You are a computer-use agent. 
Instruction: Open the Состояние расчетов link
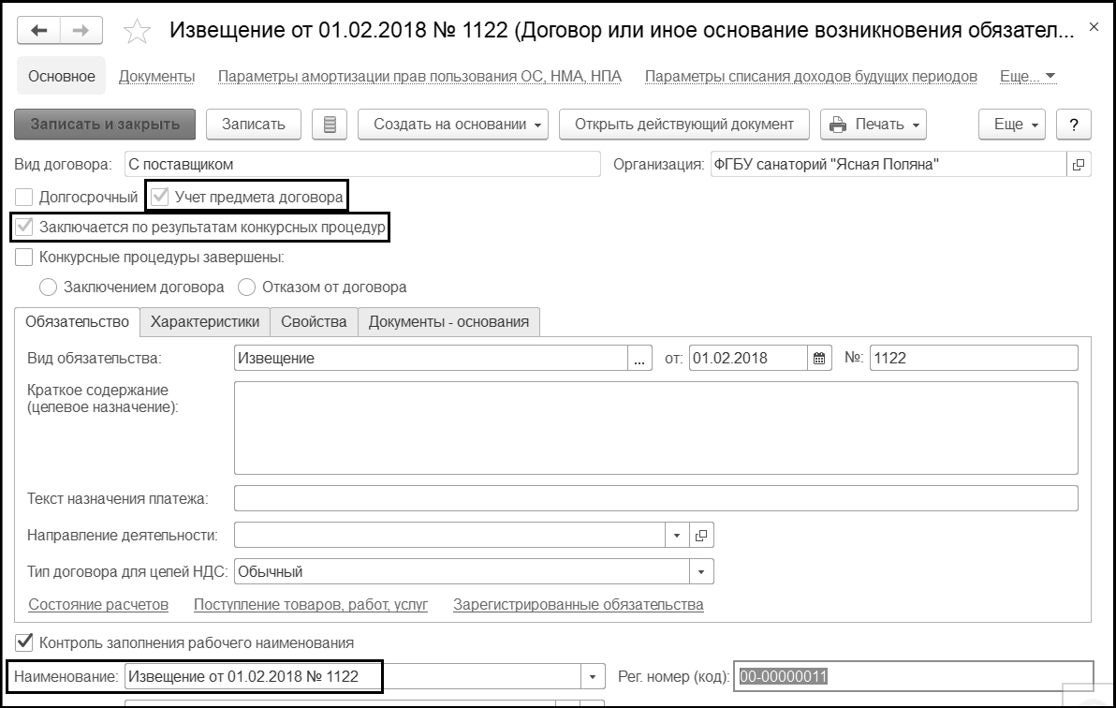click(x=98, y=605)
